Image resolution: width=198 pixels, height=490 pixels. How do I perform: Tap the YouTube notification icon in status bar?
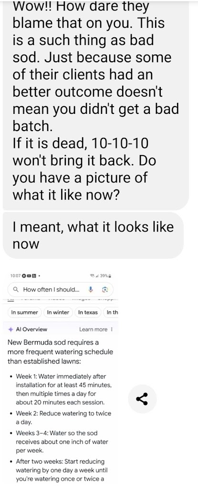[30, 276]
